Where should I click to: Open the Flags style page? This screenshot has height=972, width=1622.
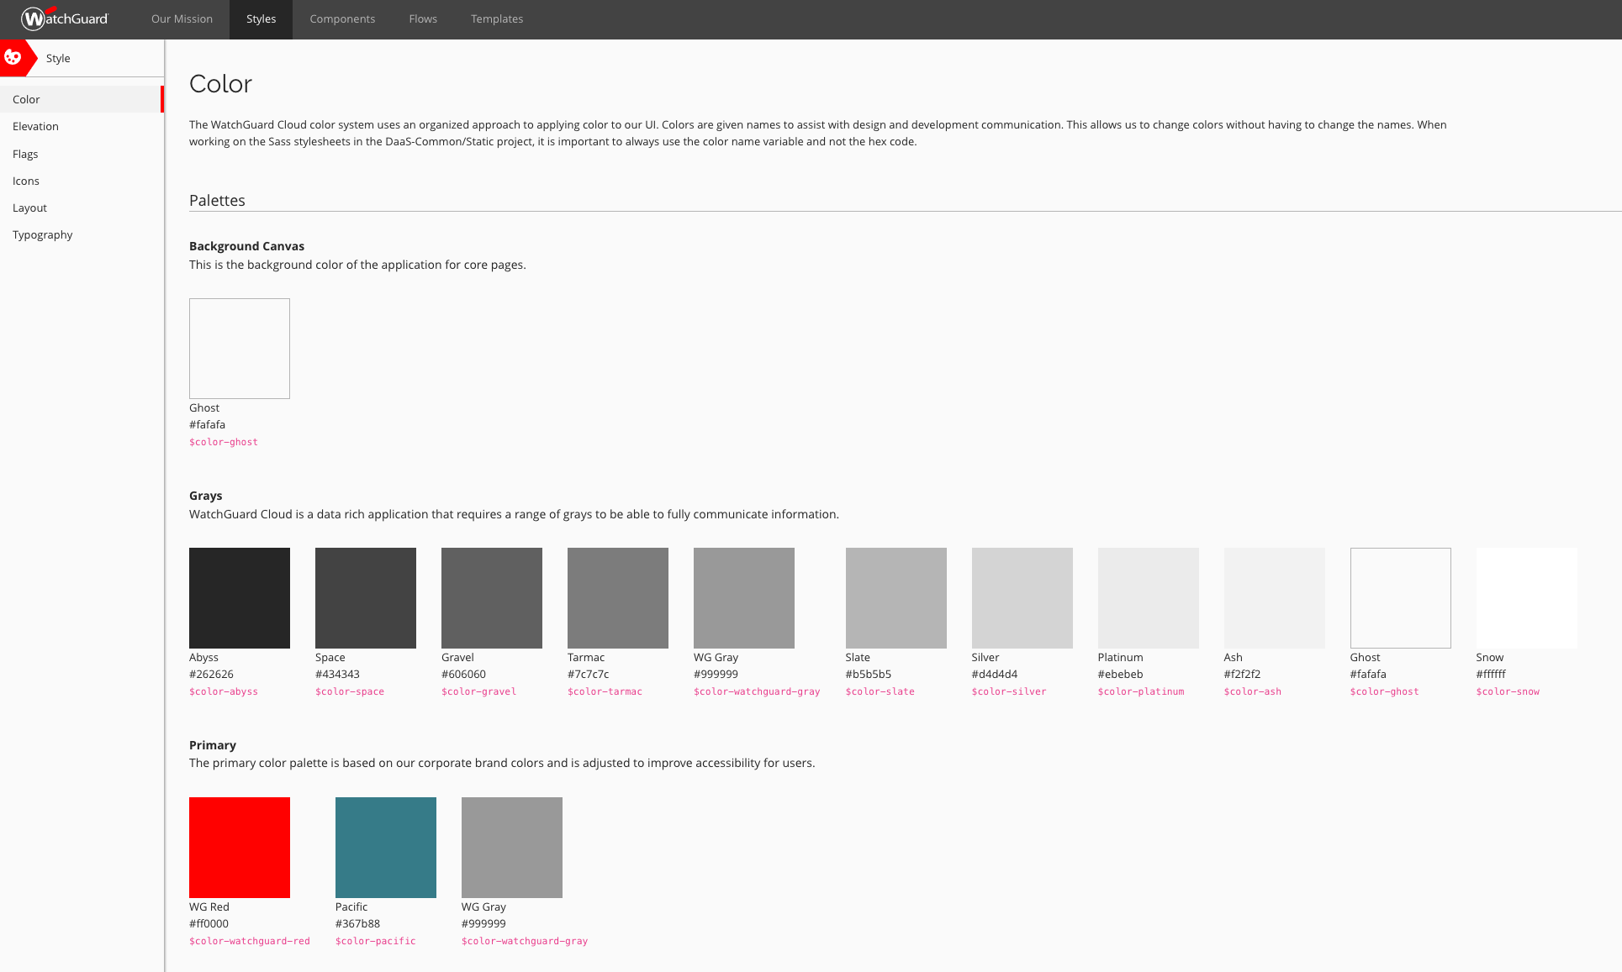point(25,154)
